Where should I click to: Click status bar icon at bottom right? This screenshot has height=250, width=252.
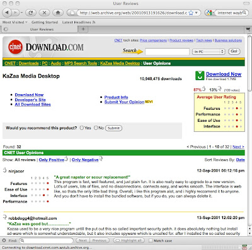[244, 247]
